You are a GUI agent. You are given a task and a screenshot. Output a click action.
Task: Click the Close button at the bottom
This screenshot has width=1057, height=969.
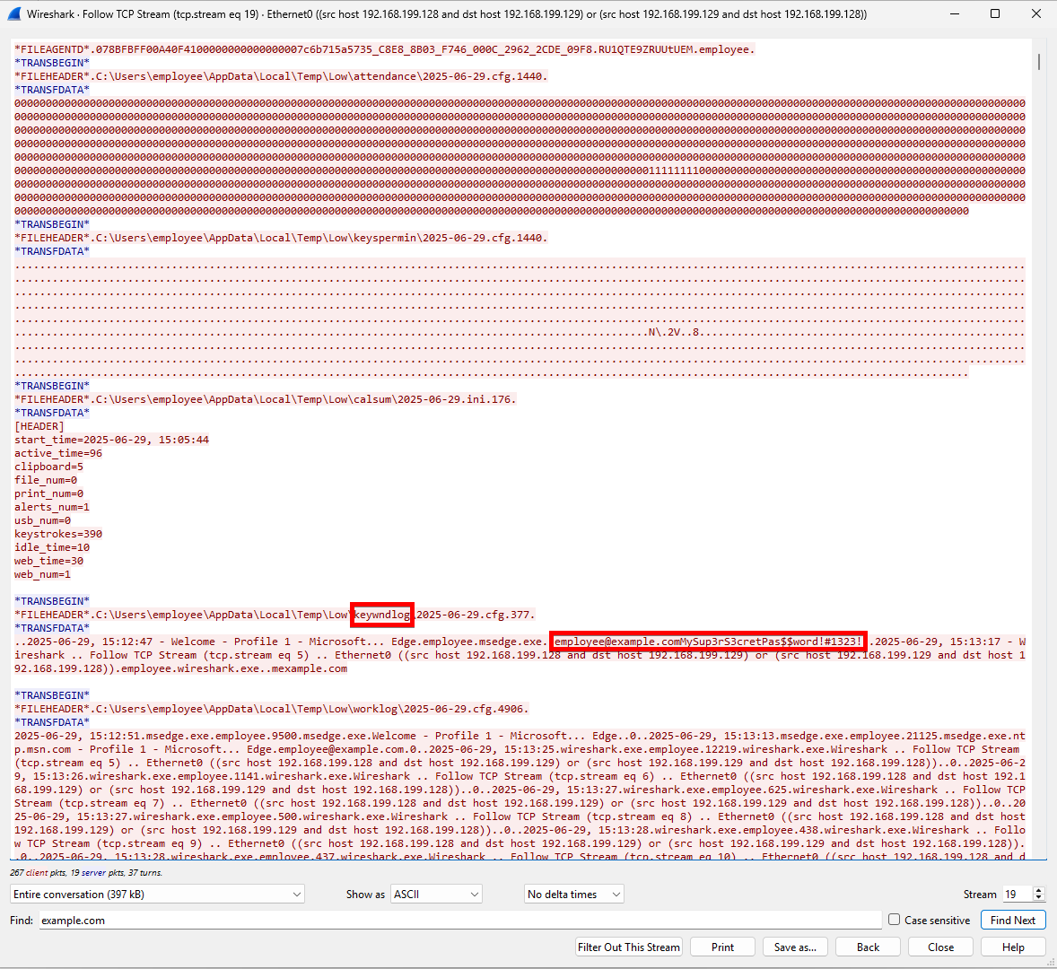(x=940, y=947)
